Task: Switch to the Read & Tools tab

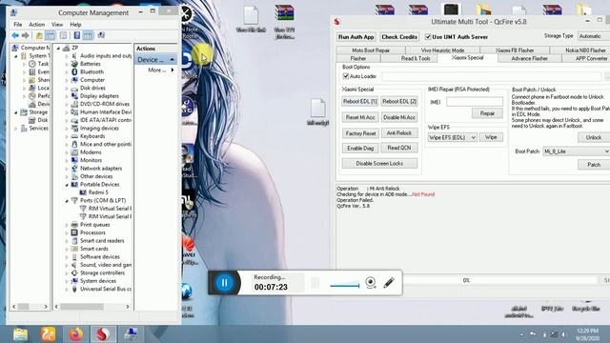Action: 416,58
